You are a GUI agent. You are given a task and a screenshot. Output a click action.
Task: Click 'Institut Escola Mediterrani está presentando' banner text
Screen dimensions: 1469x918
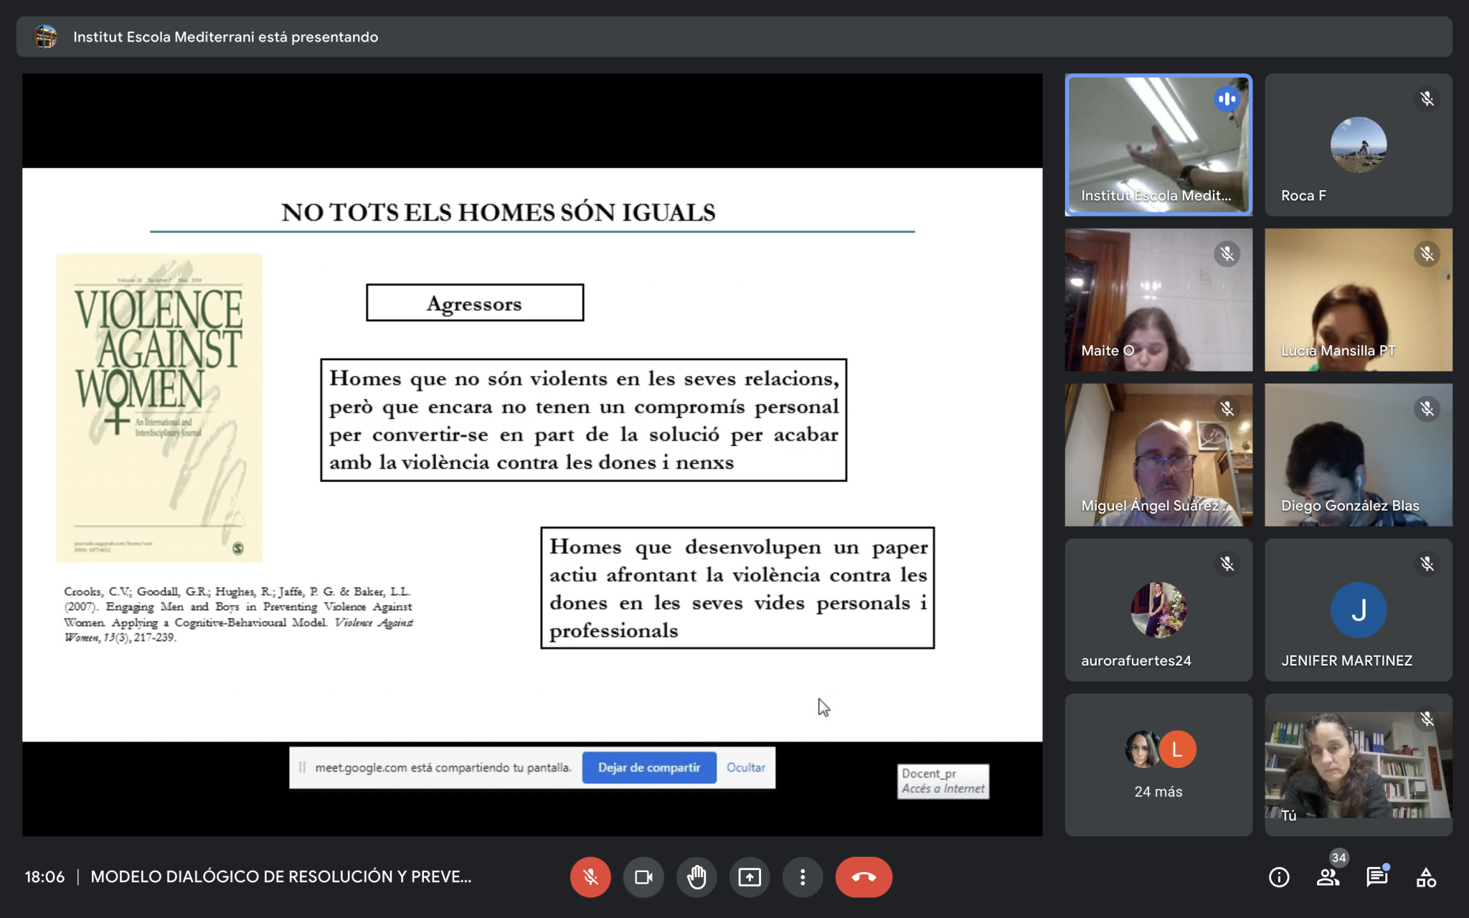[225, 37]
